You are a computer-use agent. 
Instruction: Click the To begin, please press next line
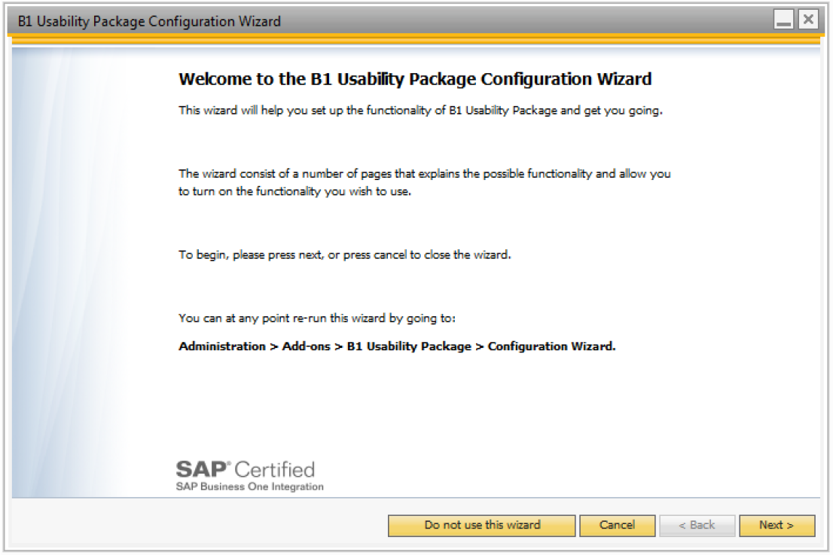pyautogui.click(x=345, y=255)
